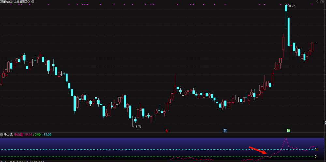Open the 千山值 indicator dropdown arrow

[2, 134]
